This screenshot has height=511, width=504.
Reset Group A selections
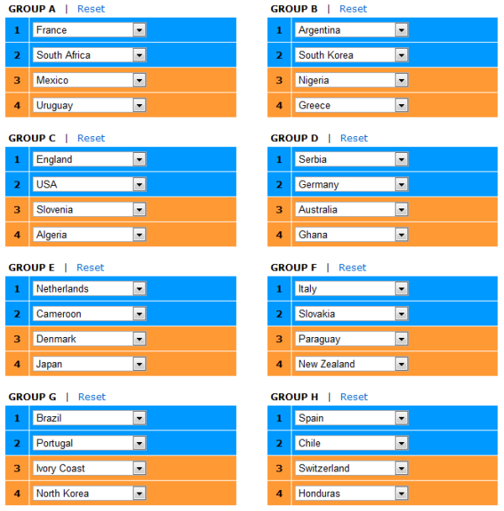click(x=91, y=8)
